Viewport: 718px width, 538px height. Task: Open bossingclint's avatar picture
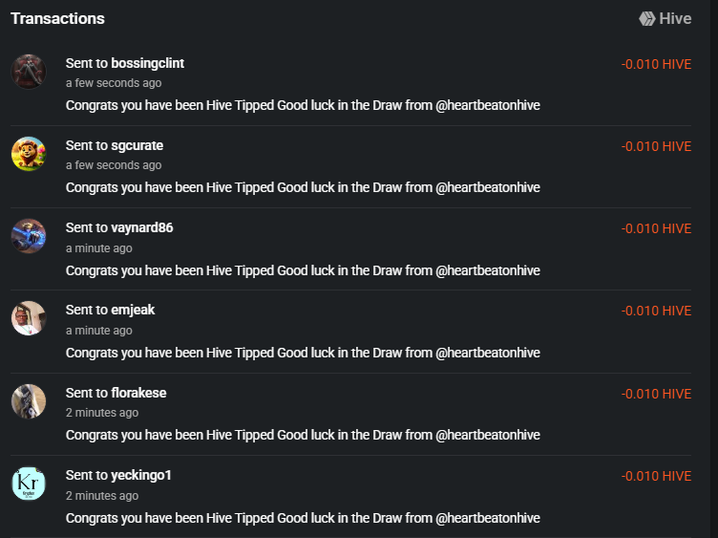pyautogui.click(x=29, y=72)
